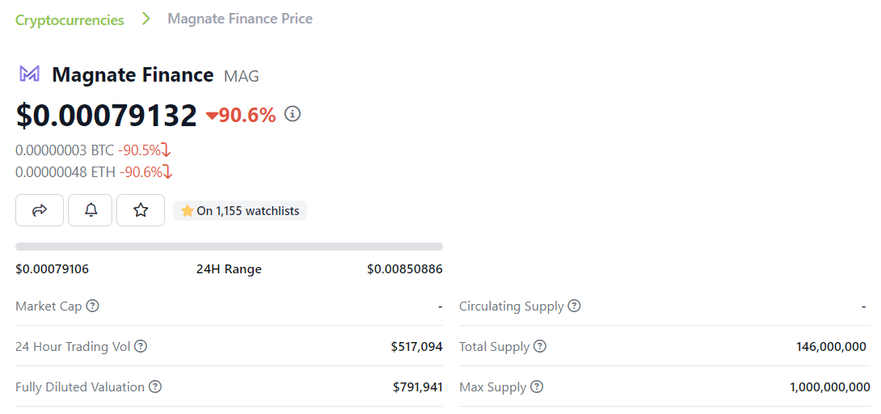This screenshot has width=881, height=414.
Task: Open Total Supply help icon
Action: (x=540, y=347)
